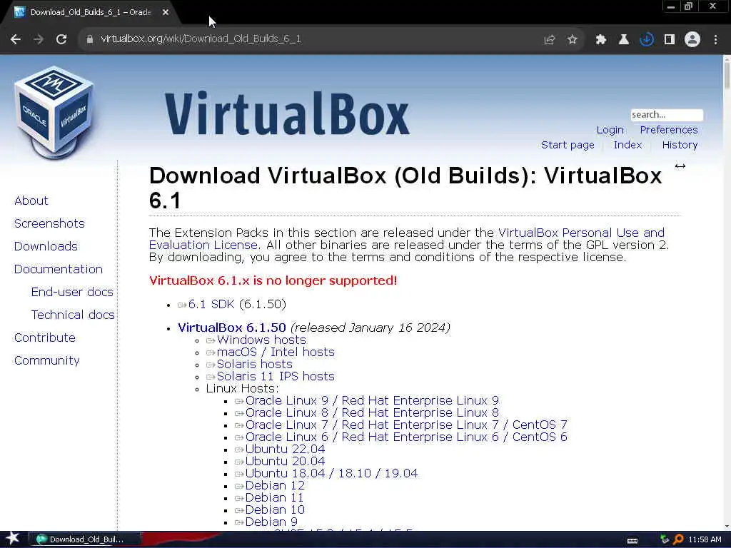Screen dimensions: 731x548
Task: Close the Download_Old_Builds_6_1 tab
Action: coord(166,12)
